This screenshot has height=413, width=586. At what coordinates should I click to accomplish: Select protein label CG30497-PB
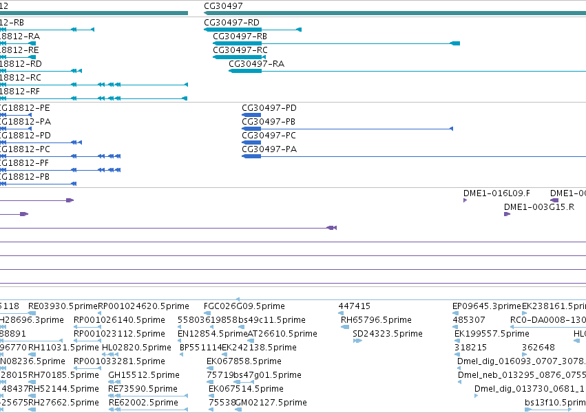pyautogui.click(x=269, y=122)
